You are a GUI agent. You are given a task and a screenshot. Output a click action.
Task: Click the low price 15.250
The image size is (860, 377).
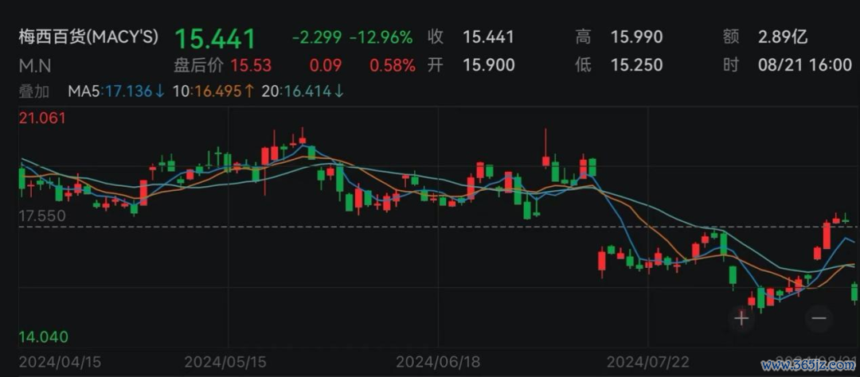tap(637, 66)
